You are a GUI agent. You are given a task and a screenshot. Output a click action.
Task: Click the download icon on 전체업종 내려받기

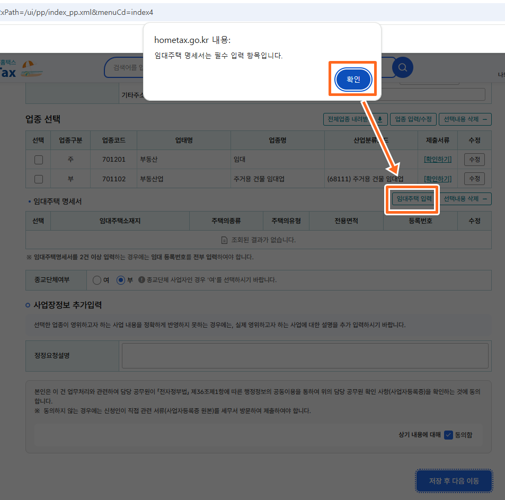[x=380, y=119]
